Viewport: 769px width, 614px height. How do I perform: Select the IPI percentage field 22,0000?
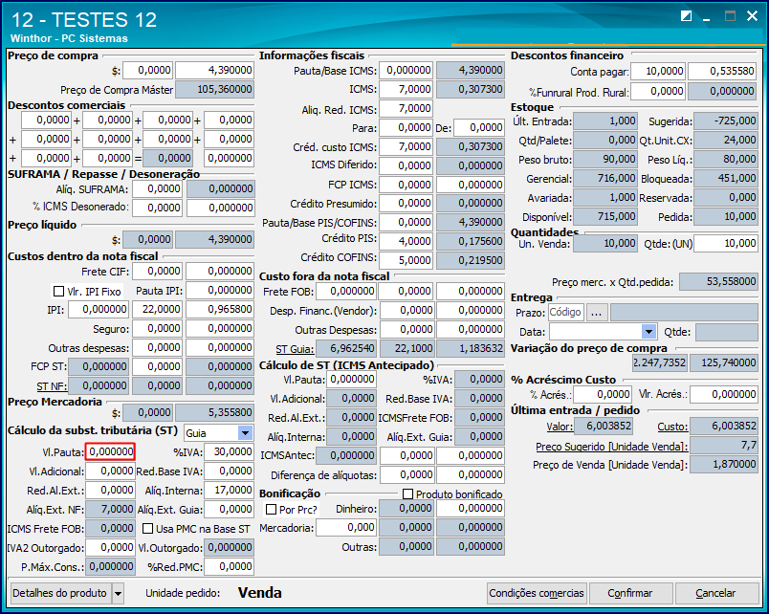(x=157, y=310)
